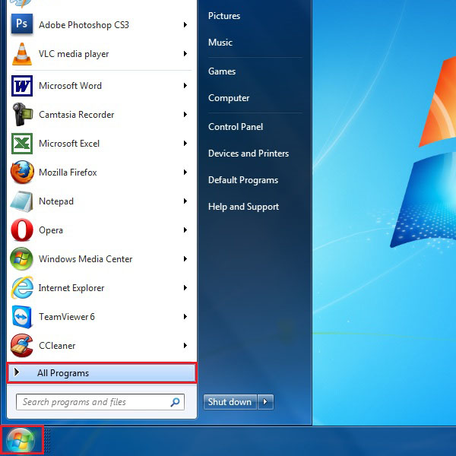456x456 pixels.
Task: Click the Windows Media Center icon
Action: (21, 259)
